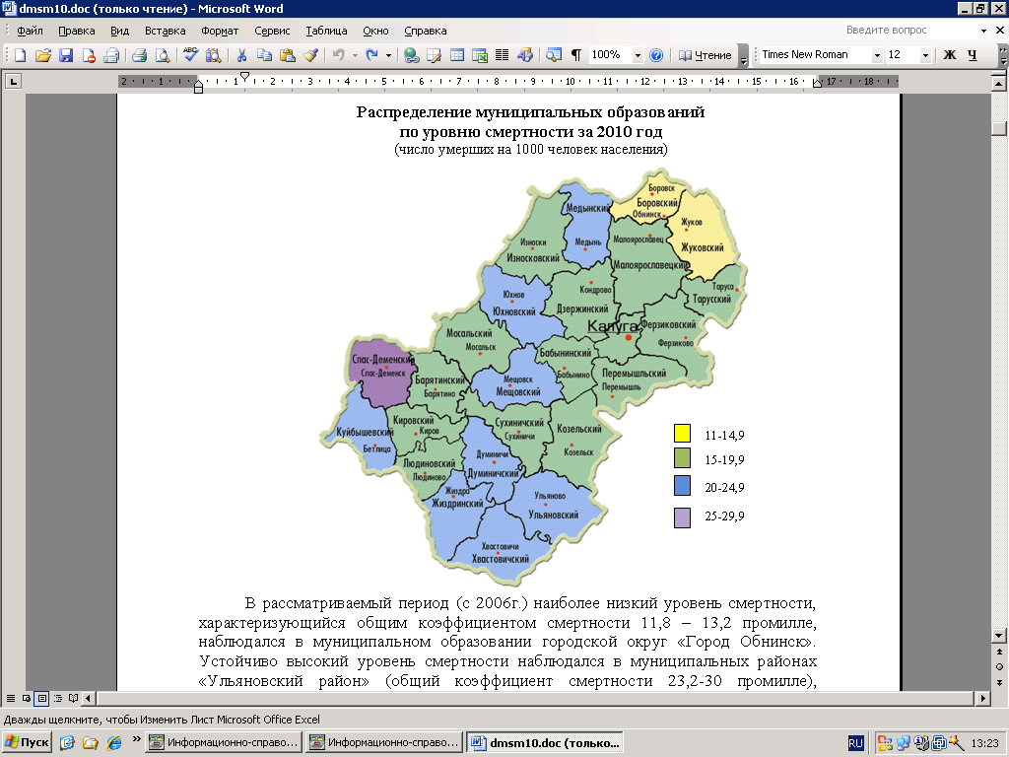
Task: Open the Tables and Borders toolbar
Action: [434, 55]
